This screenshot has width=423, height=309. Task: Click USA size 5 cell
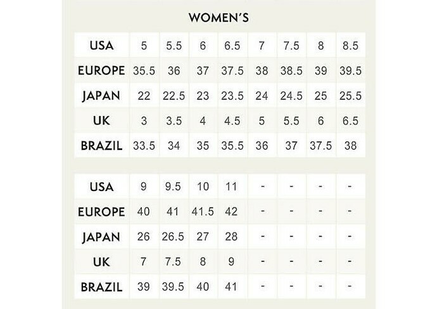pyautogui.click(x=143, y=47)
